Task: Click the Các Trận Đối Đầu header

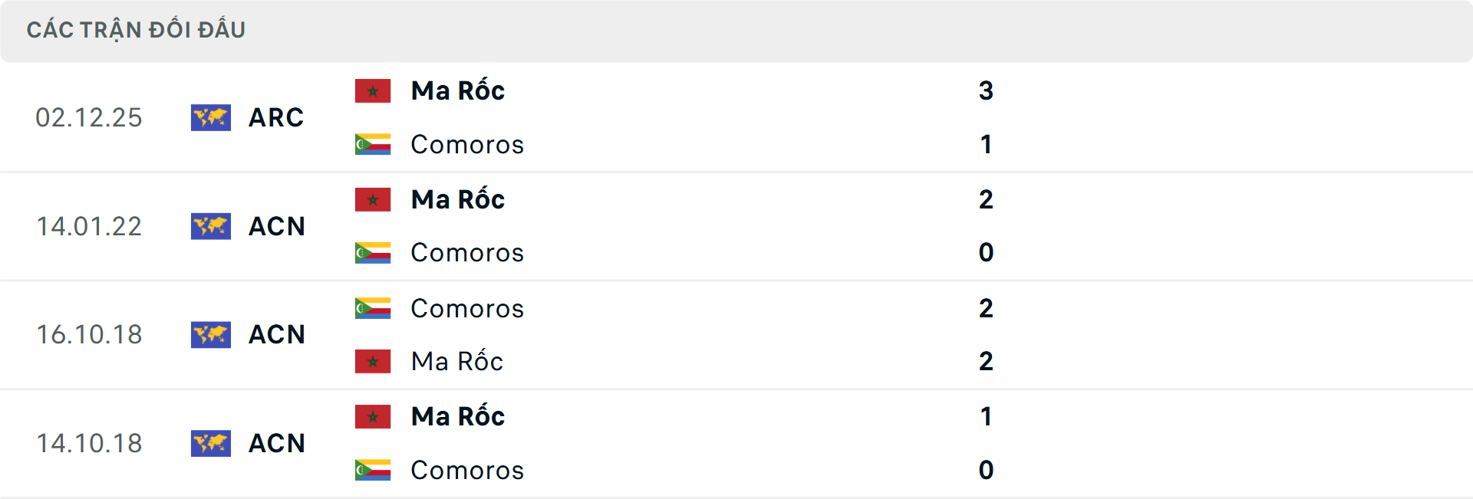Action: pos(136,30)
